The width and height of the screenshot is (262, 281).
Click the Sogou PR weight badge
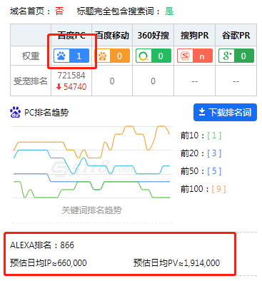tap(195, 56)
